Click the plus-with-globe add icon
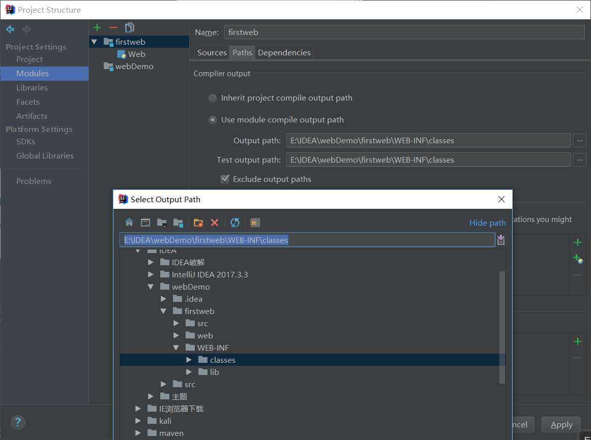Screen dimensions: 591x440 (578, 259)
